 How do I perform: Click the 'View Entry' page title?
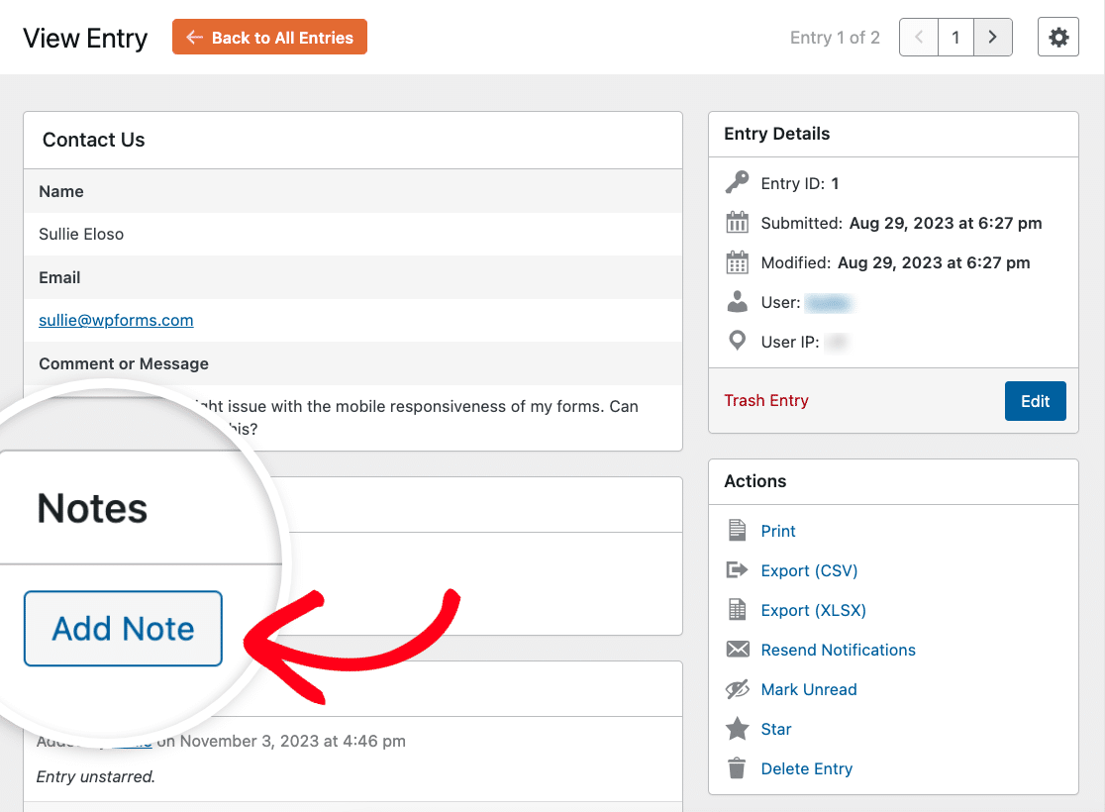pyautogui.click(x=85, y=38)
